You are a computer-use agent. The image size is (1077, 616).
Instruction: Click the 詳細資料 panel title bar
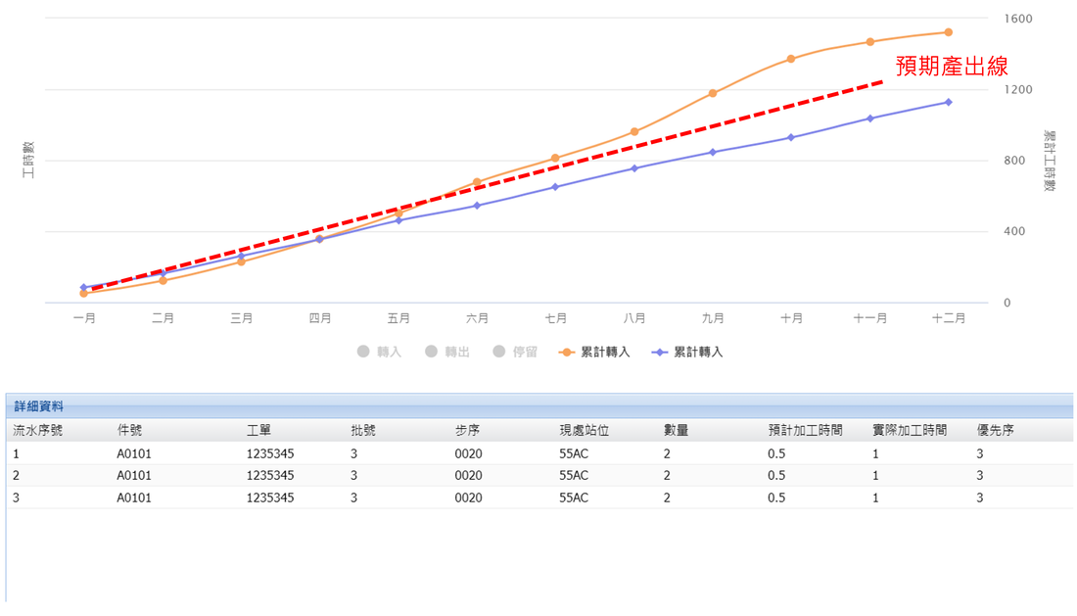click(x=538, y=405)
